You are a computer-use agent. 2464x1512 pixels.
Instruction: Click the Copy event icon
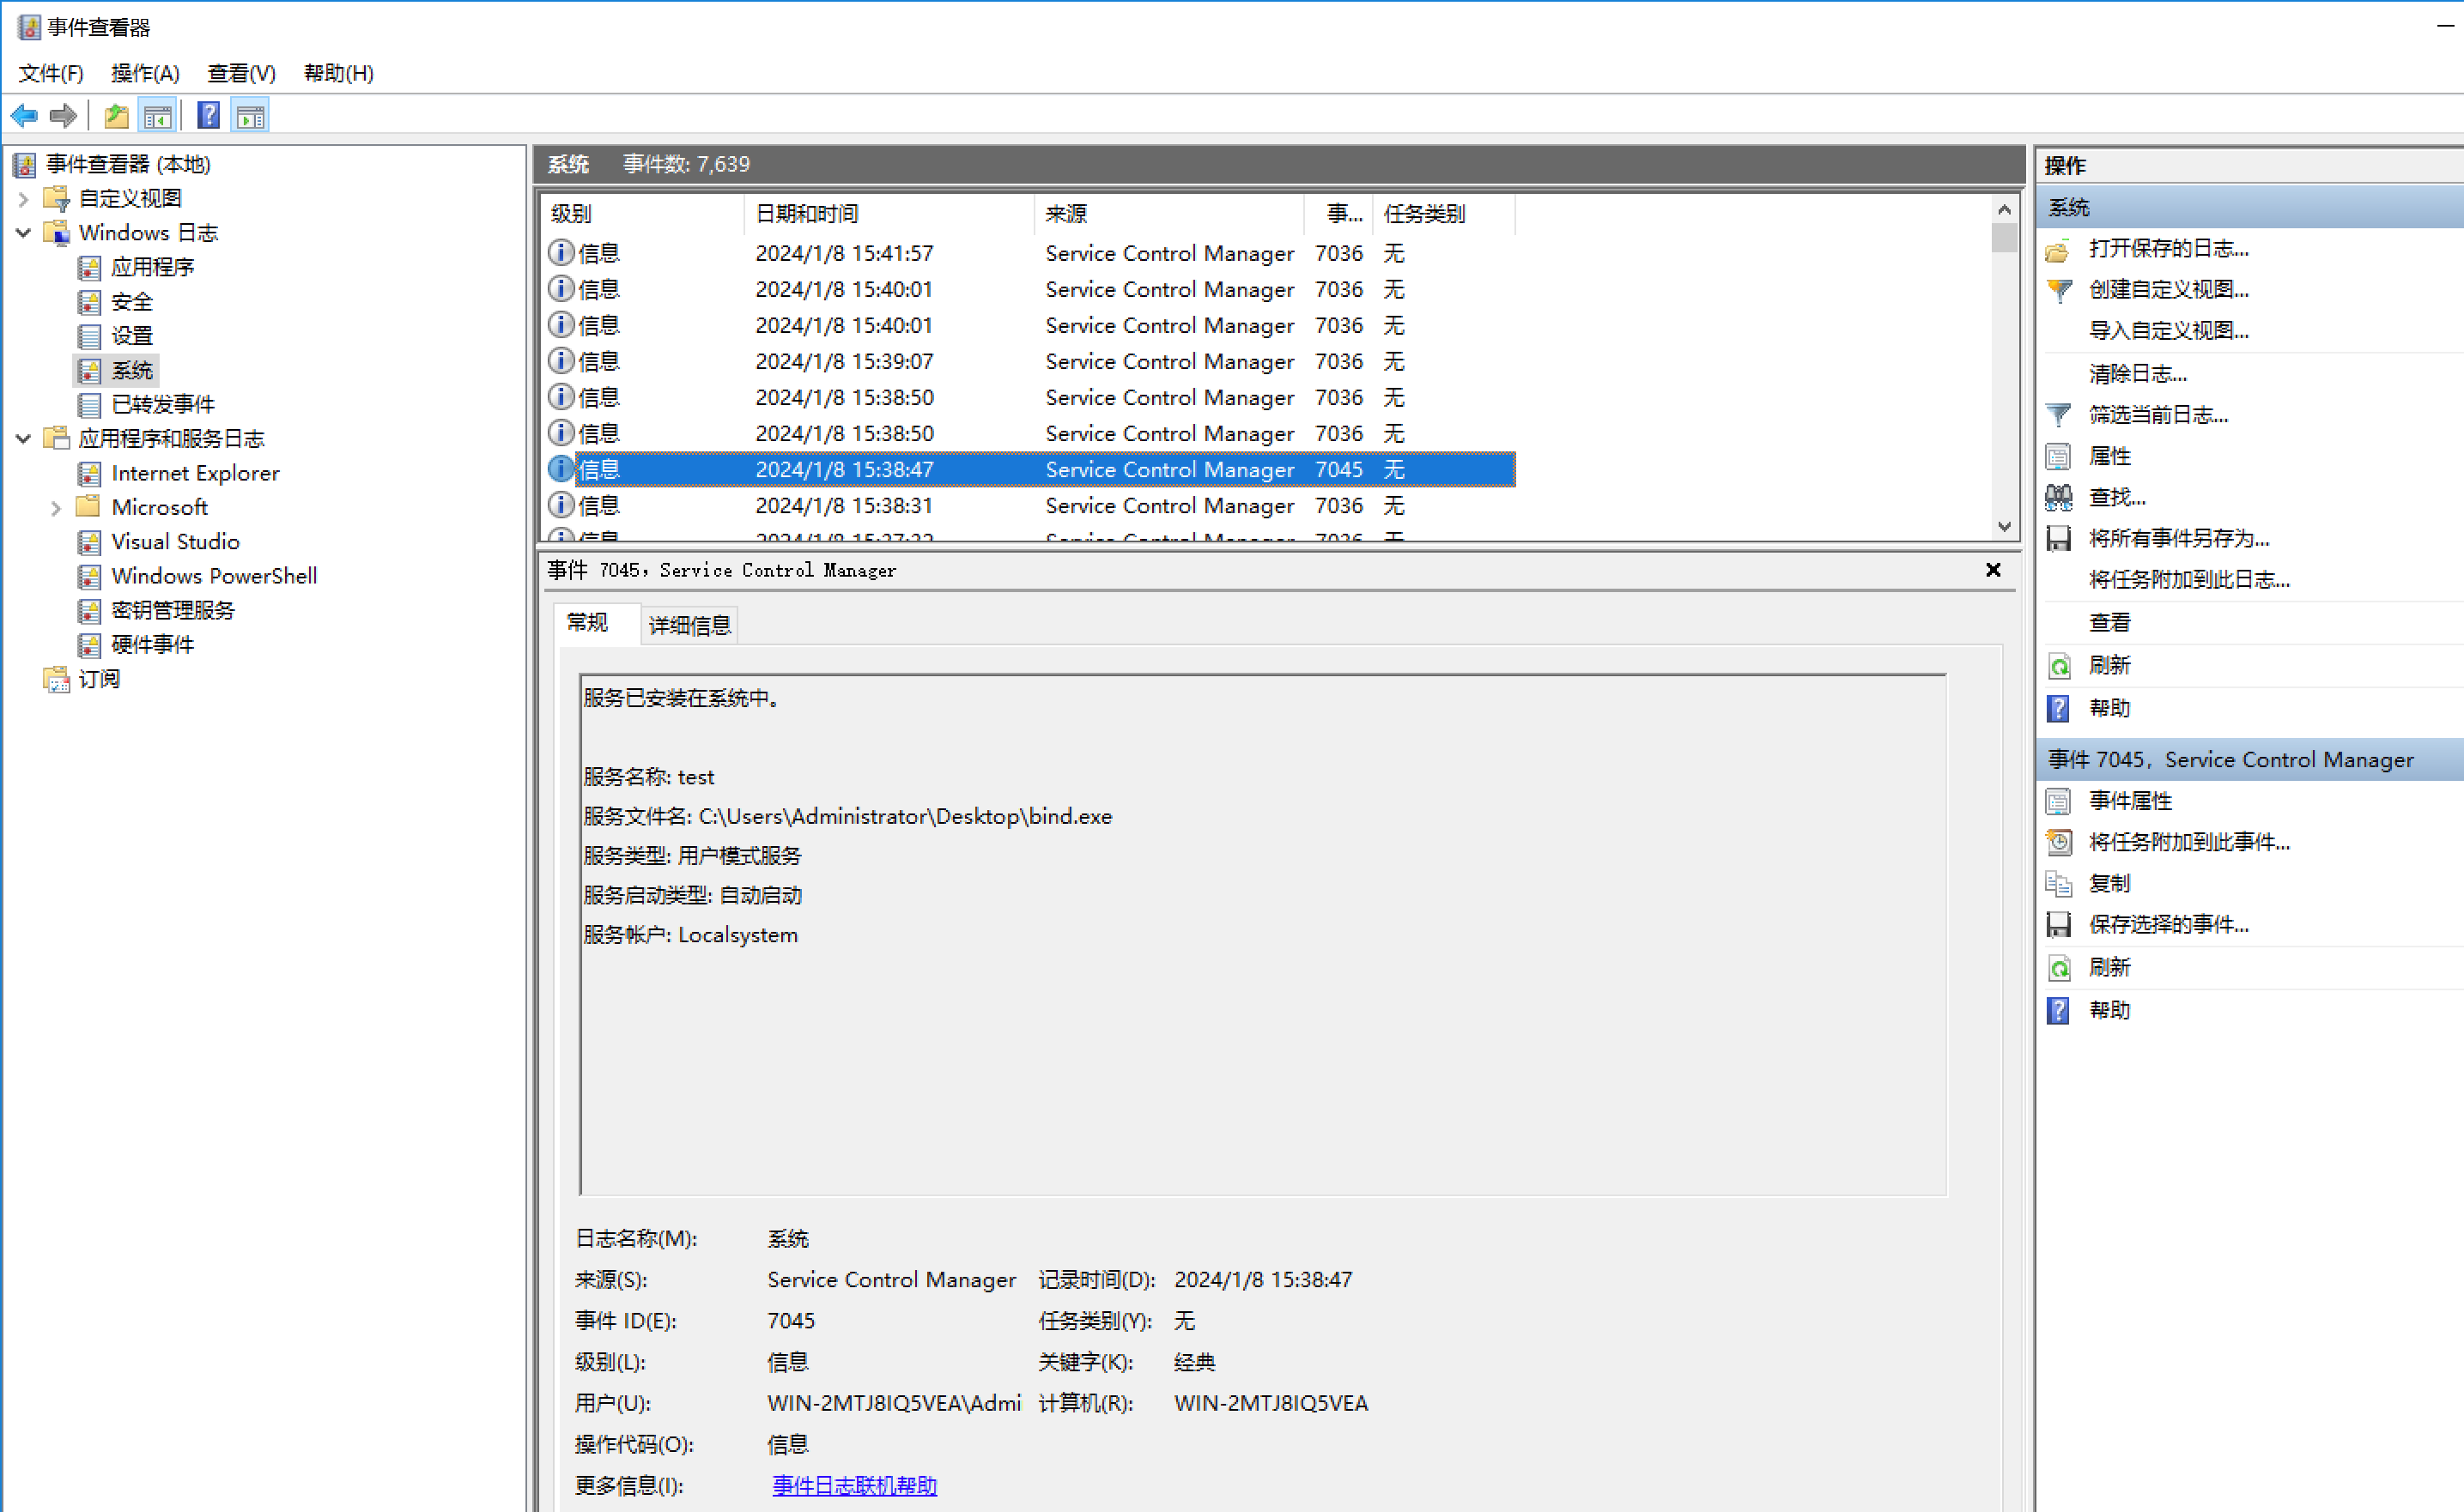2058,884
